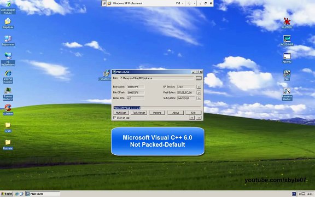Viewport: 315px width, 197px height.
Task: Launch Resource Hacker desktop icon
Action: pos(287,94)
